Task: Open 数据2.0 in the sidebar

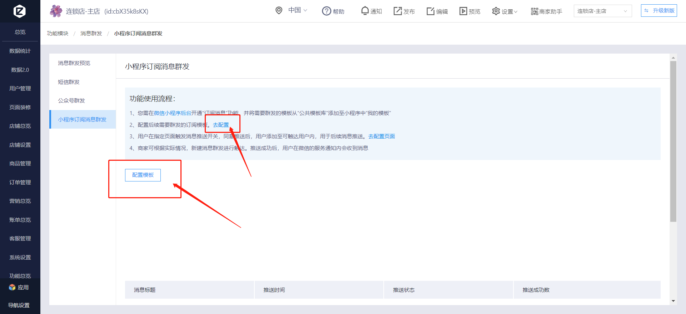Action: tap(20, 70)
